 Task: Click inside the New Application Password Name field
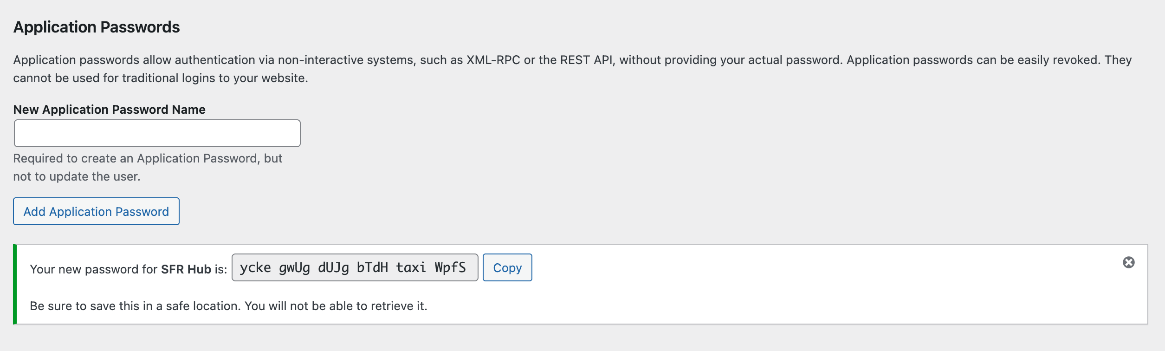point(158,133)
